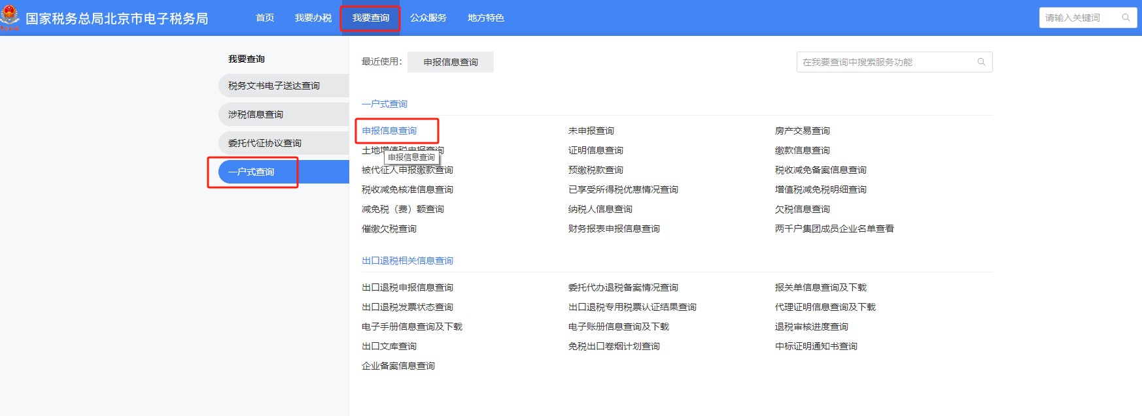The width and height of the screenshot is (1142, 416).
Task: Click the magnifier in the service search box
Action: tap(981, 62)
